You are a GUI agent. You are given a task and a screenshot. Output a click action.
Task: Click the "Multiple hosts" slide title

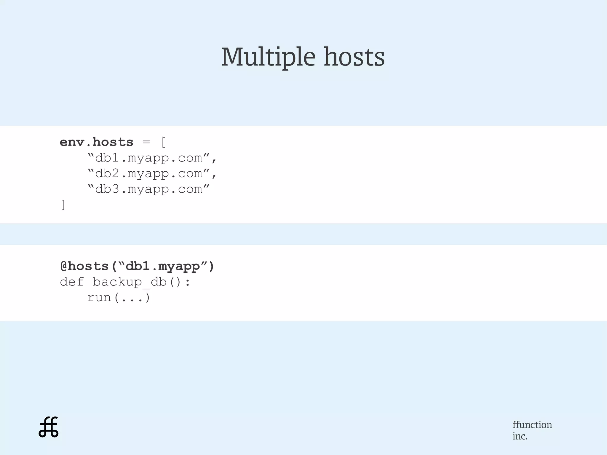point(303,57)
